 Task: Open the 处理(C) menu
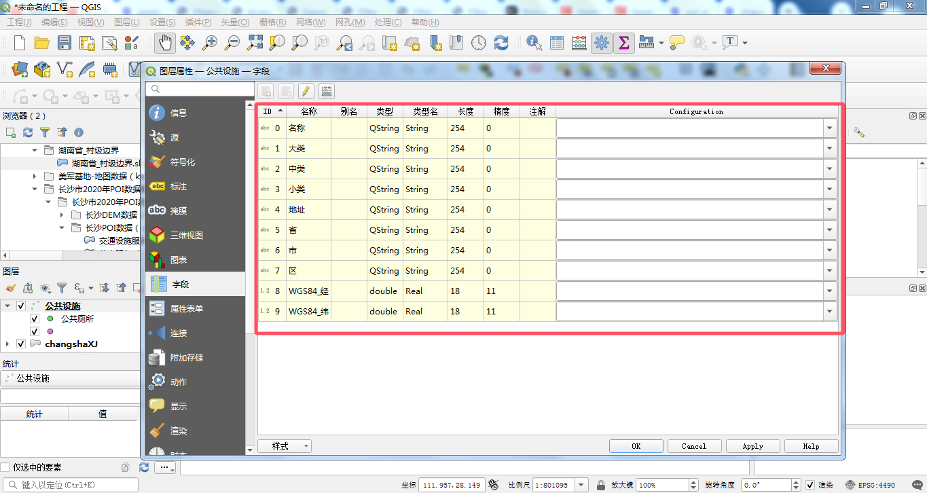(x=387, y=22)
